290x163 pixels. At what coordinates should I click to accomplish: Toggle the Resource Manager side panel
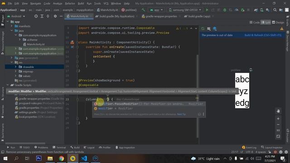[x=3, y=43]
